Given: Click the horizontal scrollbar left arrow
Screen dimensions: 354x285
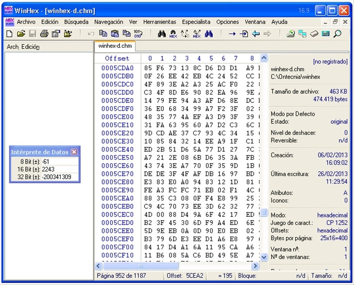Looking at the screenshot, I should pyautogui.click(x=98, y=266).
